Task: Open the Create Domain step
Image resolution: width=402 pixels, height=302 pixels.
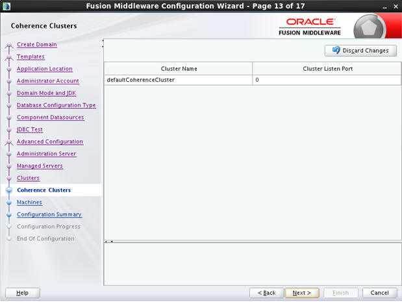Action: click(36, 44)
